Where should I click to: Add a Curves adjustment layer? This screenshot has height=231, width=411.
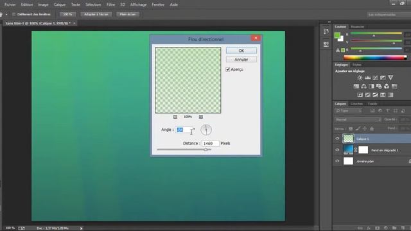coord(375,78)
